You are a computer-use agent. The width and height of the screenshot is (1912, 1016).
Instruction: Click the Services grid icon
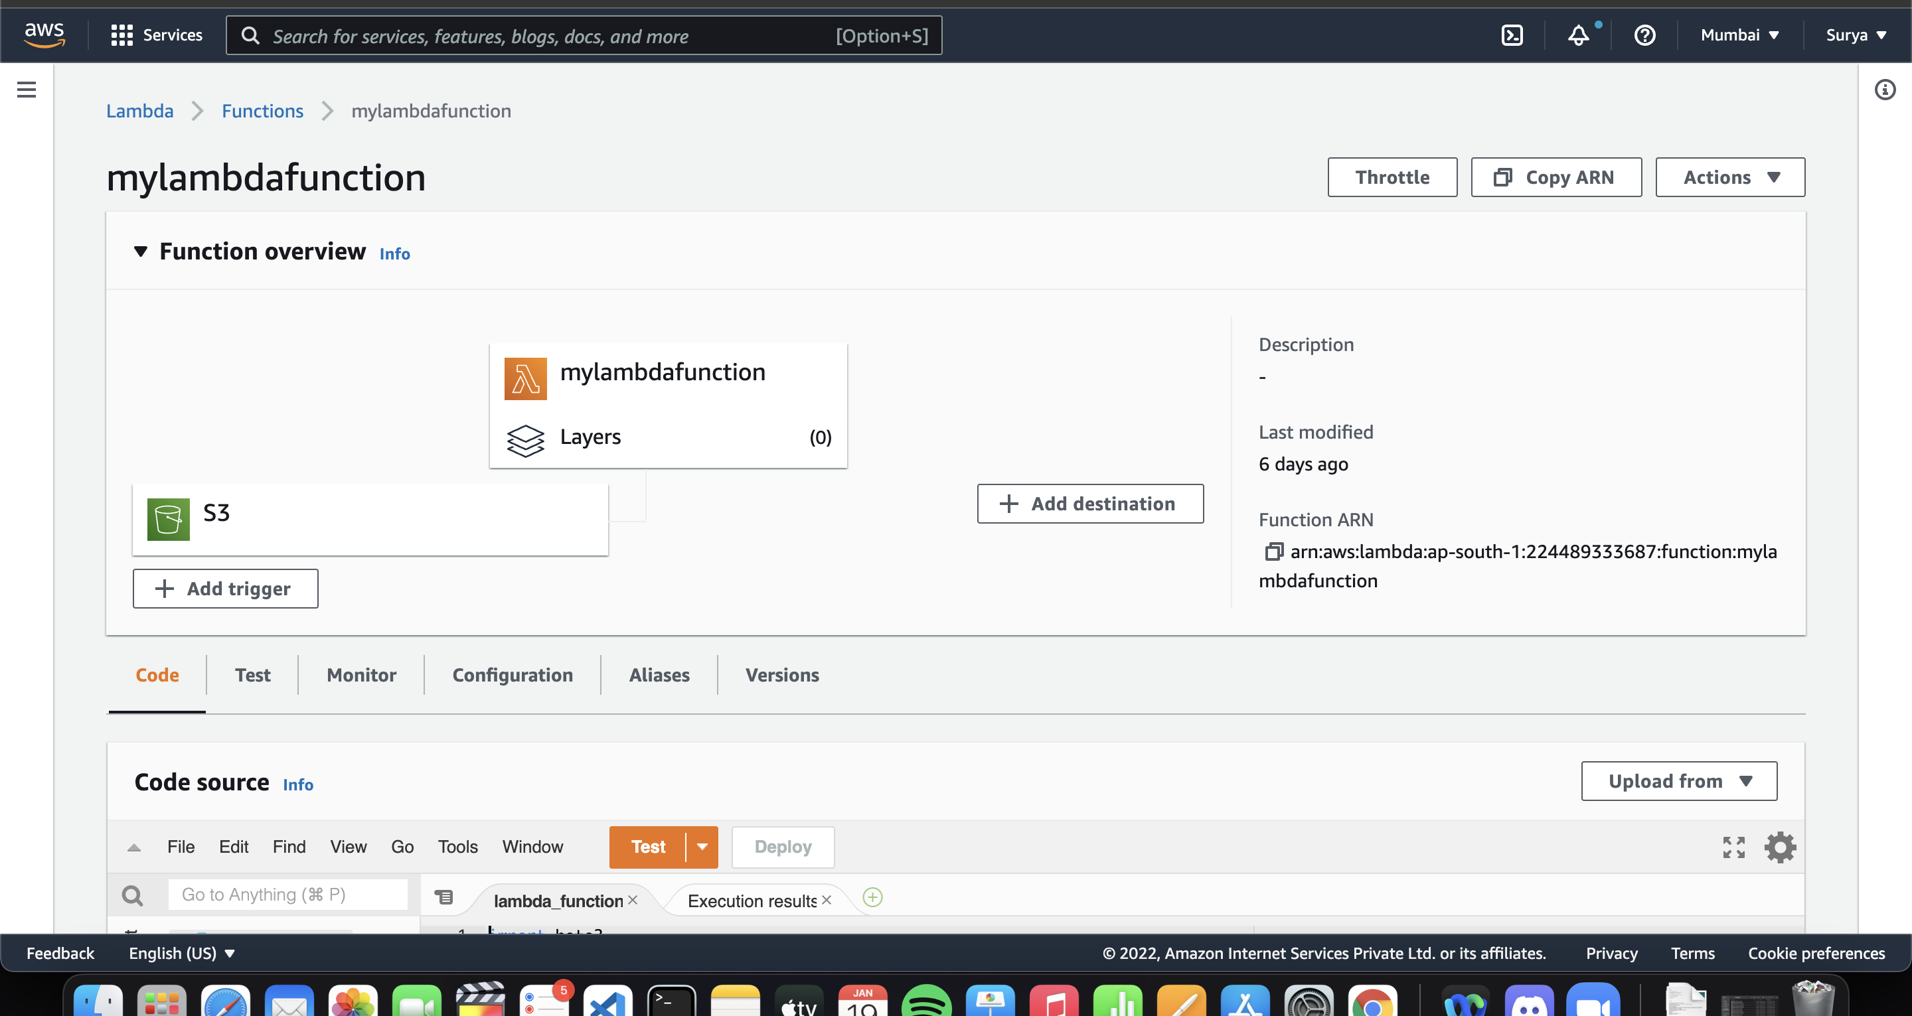coord(121,34)
